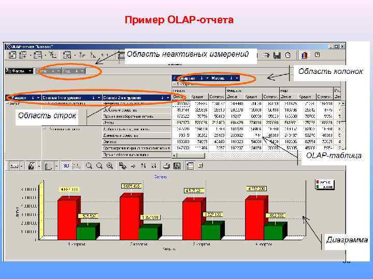The width and height of the screenshot is (373, 279).
Task: Click the second magnifier zoom icon in chart toolbar
Action: [99, 166]
